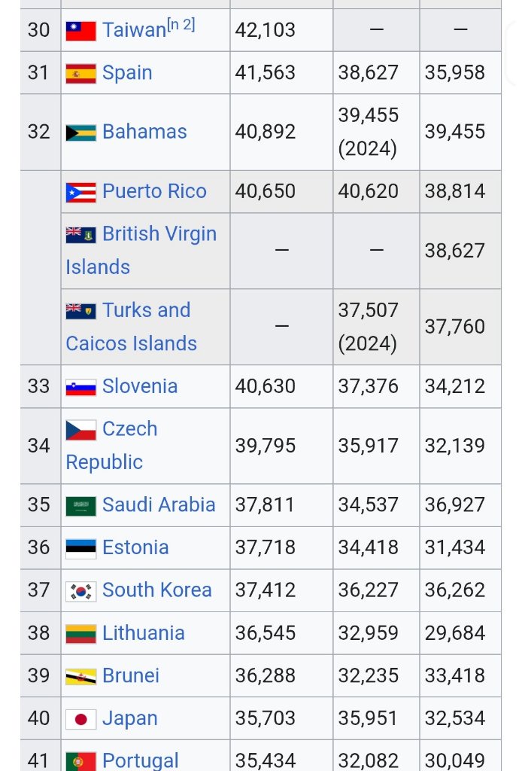Click the Puerto Rico flag icon

click(x=81, y=192)
